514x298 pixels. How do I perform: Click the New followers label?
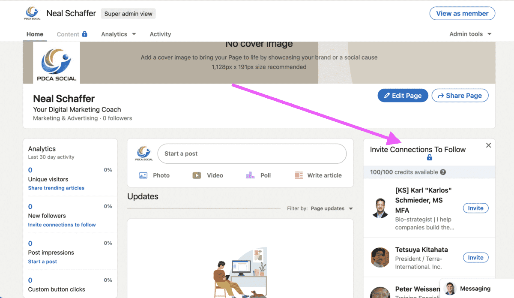pos(47,216)
